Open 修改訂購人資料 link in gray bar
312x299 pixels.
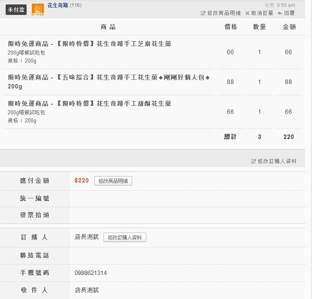click(x=277, y=161)
